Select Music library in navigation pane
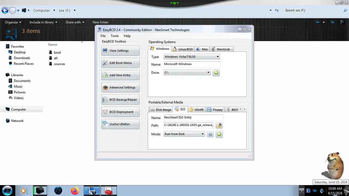 pyautogui.click(x=18, y=87)
